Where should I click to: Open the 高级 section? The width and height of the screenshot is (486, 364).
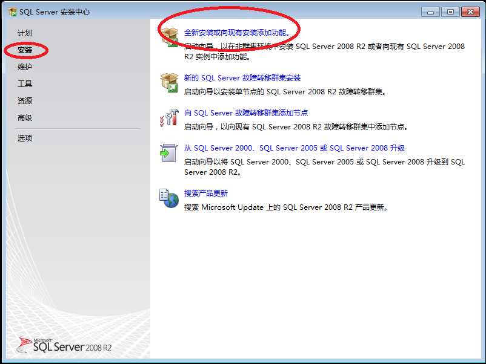pos(24,118)
